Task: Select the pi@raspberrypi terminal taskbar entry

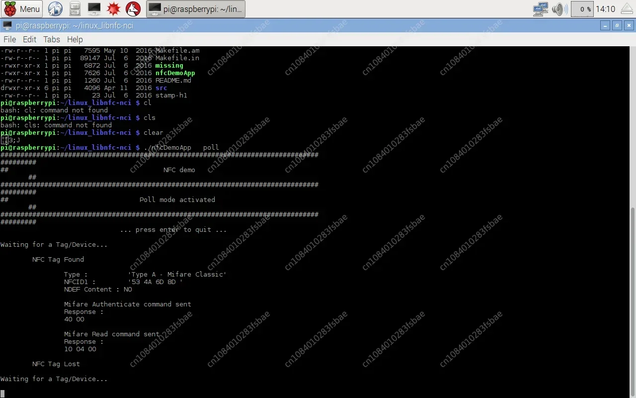Action: coord(196,9)
